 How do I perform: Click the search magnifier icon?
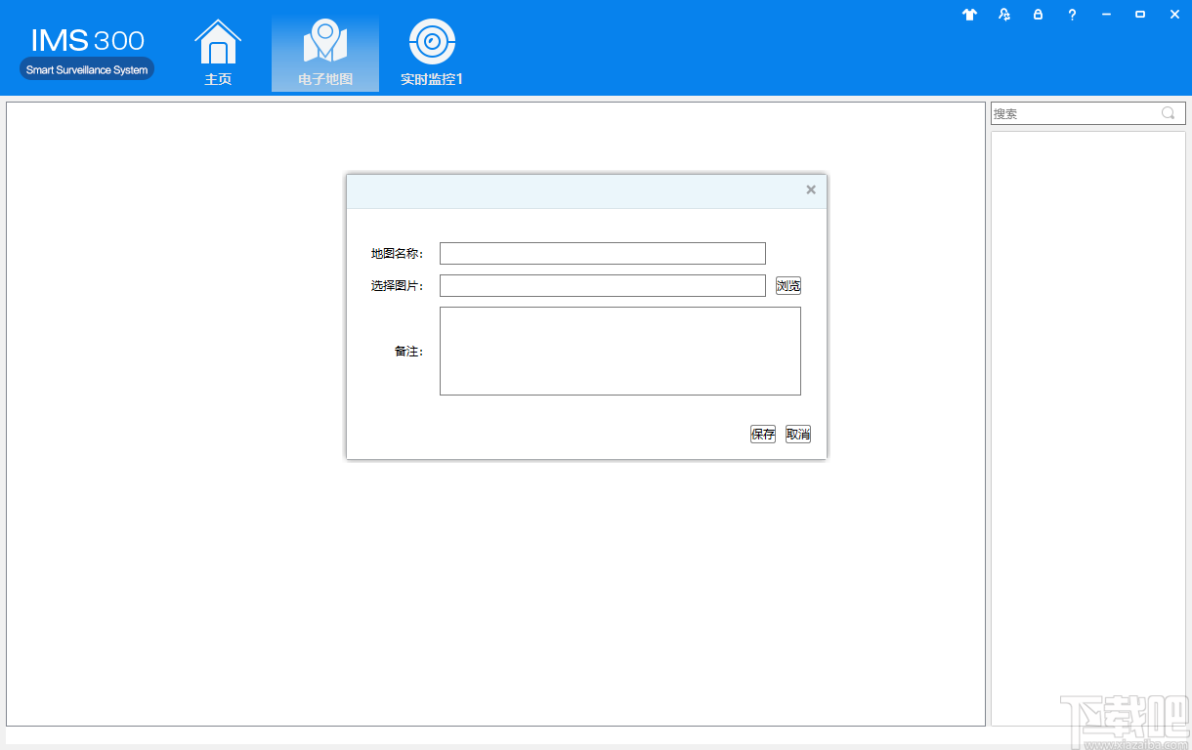click(x=1168, y=112)
